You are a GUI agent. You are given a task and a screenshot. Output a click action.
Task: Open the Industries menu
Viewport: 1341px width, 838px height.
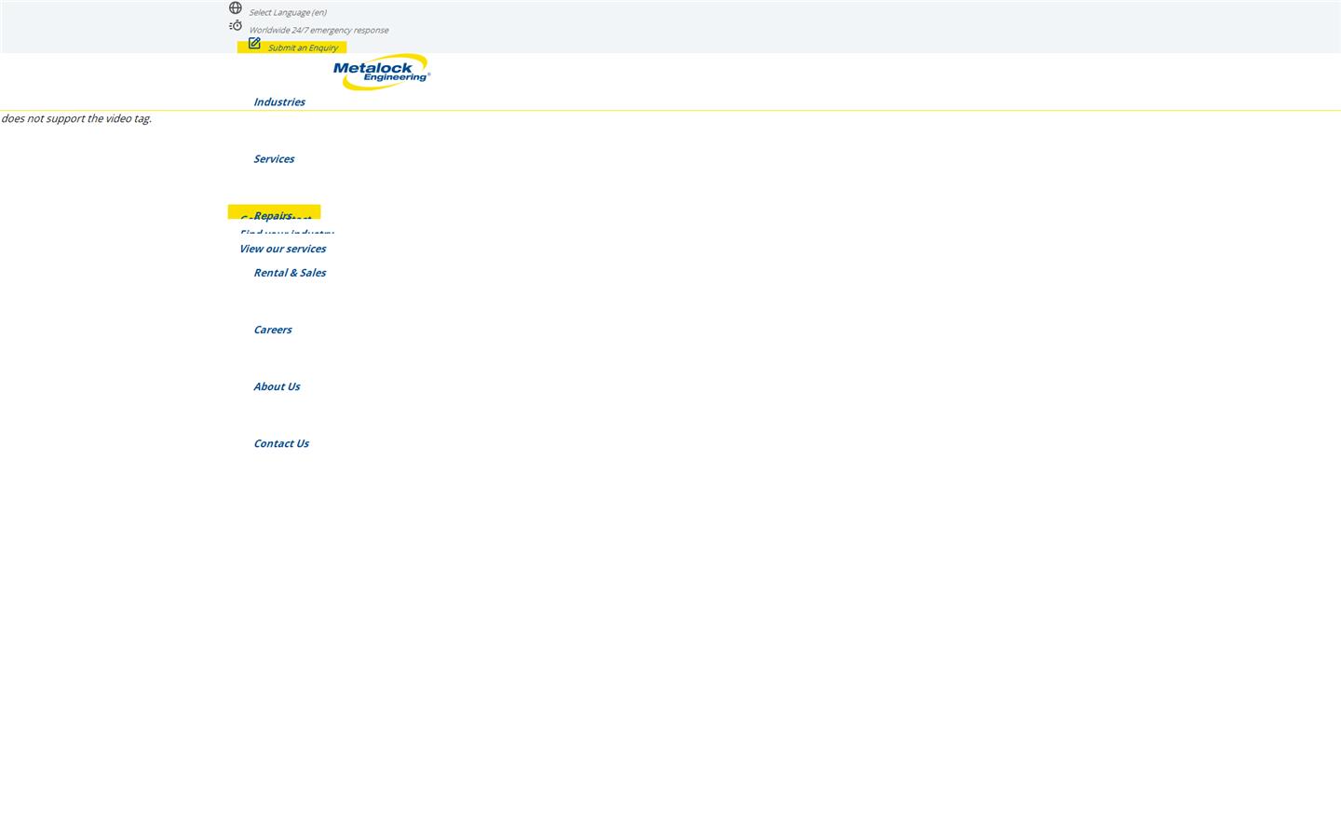279,102
